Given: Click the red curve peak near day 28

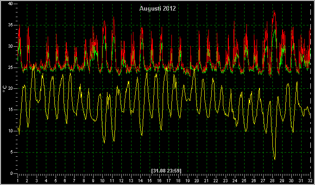Looking at the screenshot, I should pyautogui.click(x=274, y=11).
